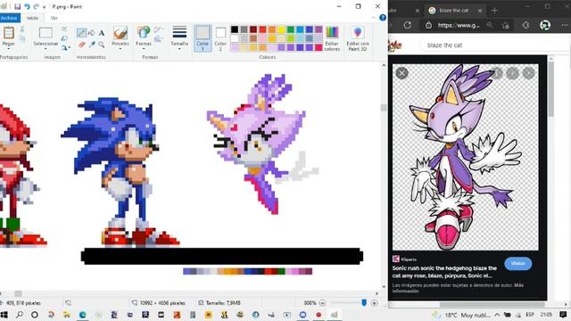Select the Fill with color bucket tool
This screenshot has width=571, height=321.
coord(91,33)
